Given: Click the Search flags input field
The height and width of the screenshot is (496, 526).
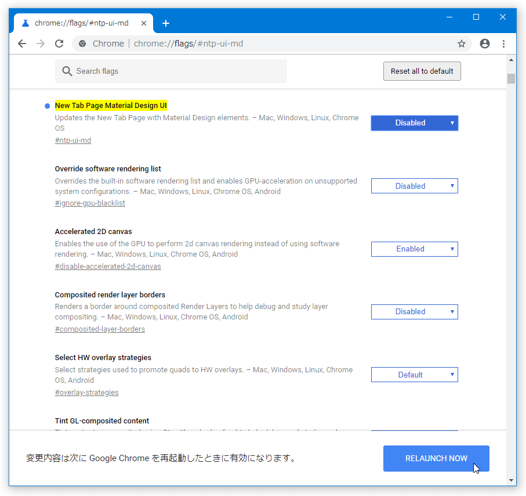Looking at the screenshot, I should pyautogui.click(x=171, y=71).
